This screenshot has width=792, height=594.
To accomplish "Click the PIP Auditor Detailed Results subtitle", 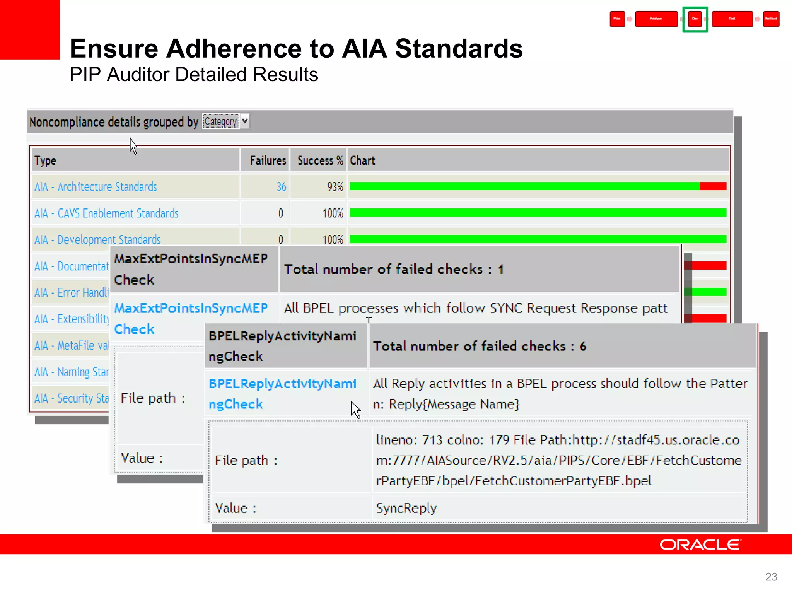I will 194,74.
